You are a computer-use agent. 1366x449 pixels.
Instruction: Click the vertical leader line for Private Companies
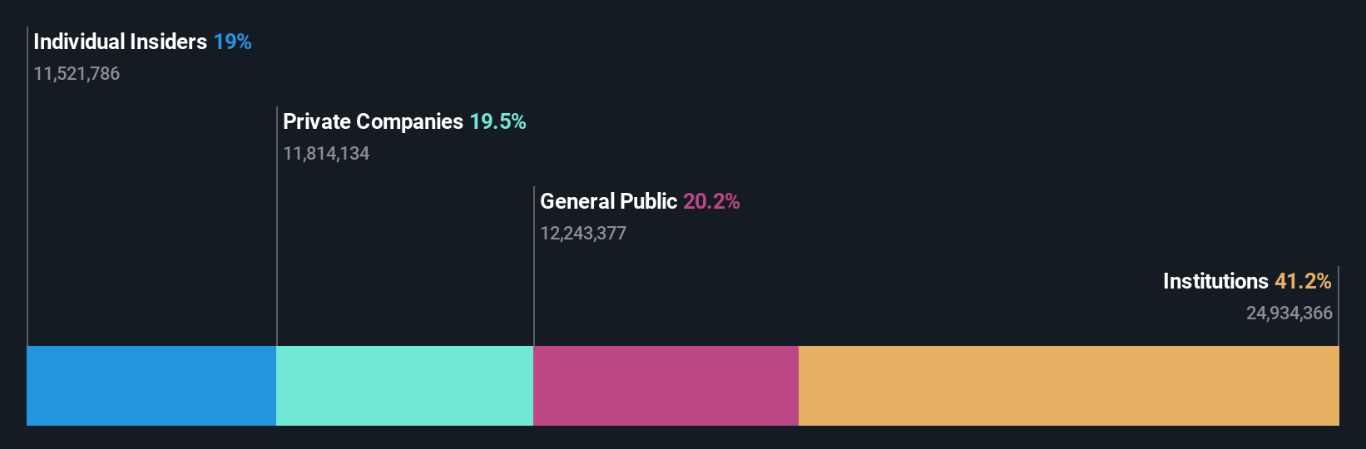[277, 249]
